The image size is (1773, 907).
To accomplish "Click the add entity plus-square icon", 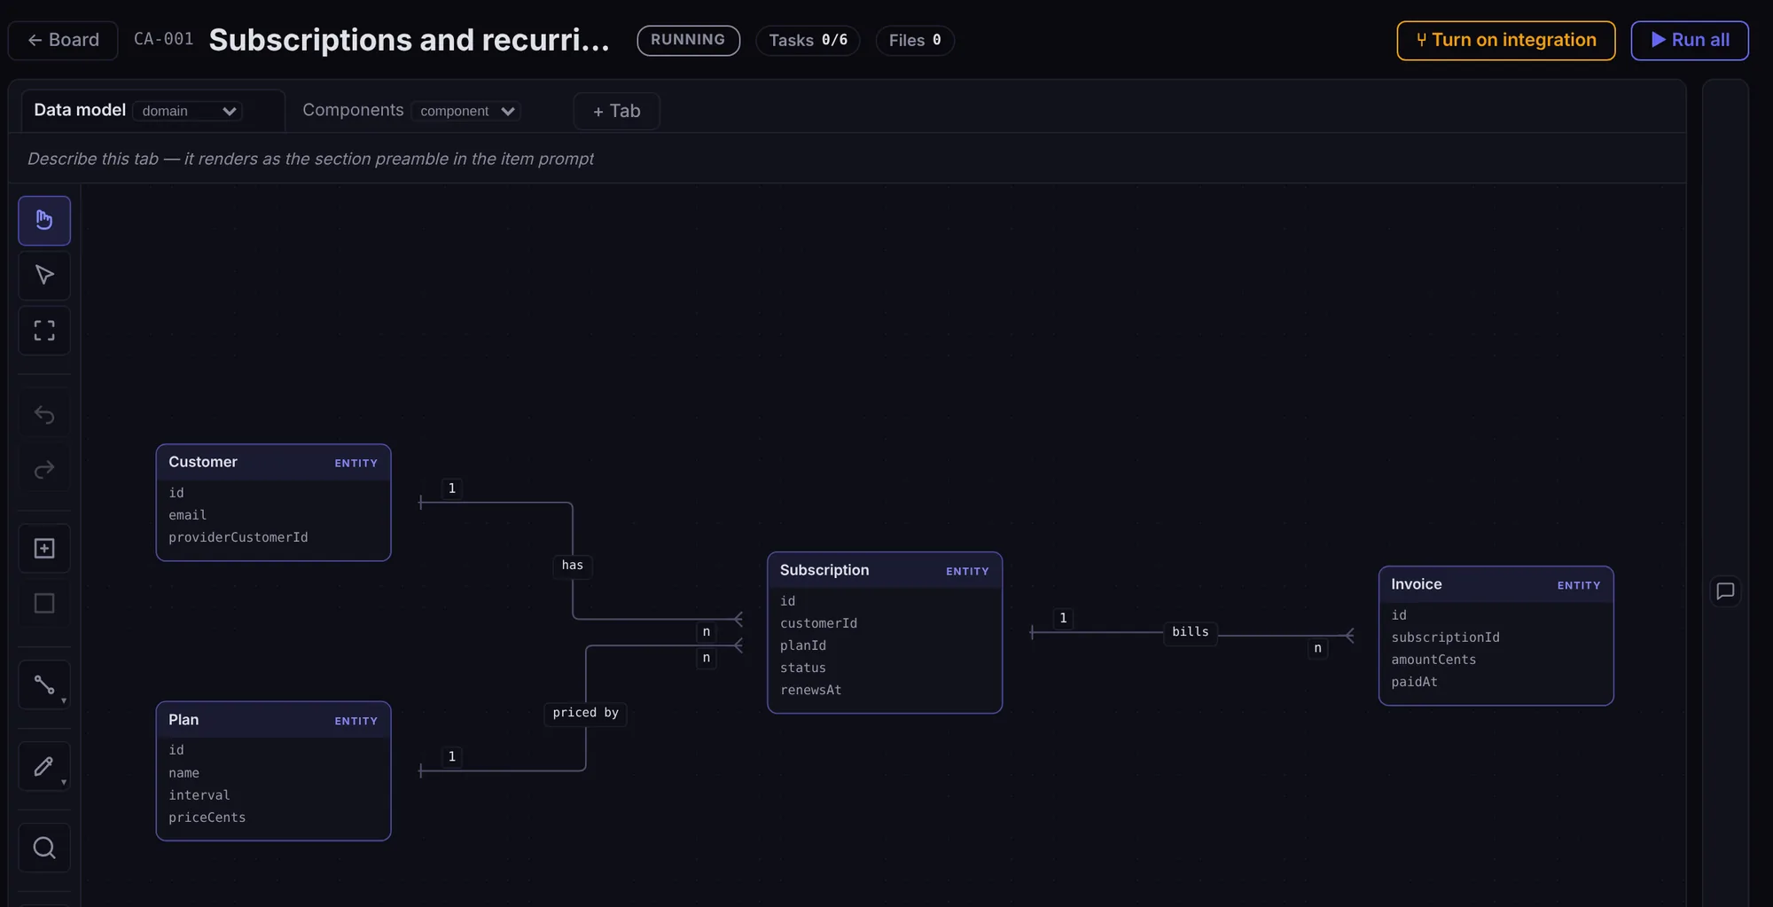I will click(44, 549).
